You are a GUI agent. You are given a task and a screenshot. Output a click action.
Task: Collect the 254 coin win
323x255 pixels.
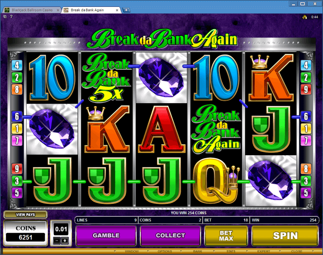(x=171, y=236)
